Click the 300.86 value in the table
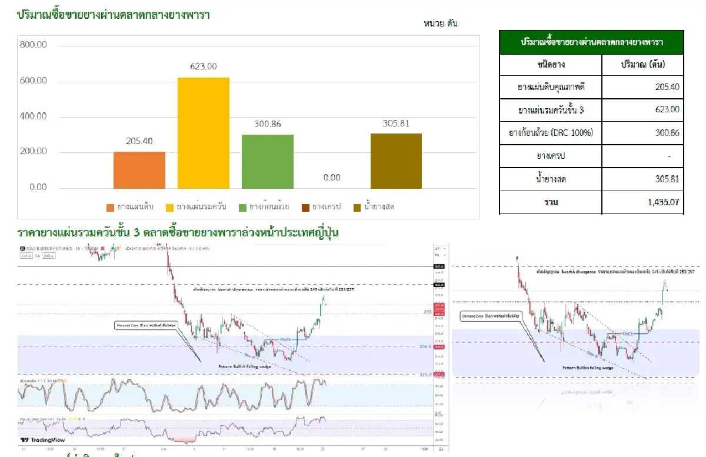 (x=667, y=133)
